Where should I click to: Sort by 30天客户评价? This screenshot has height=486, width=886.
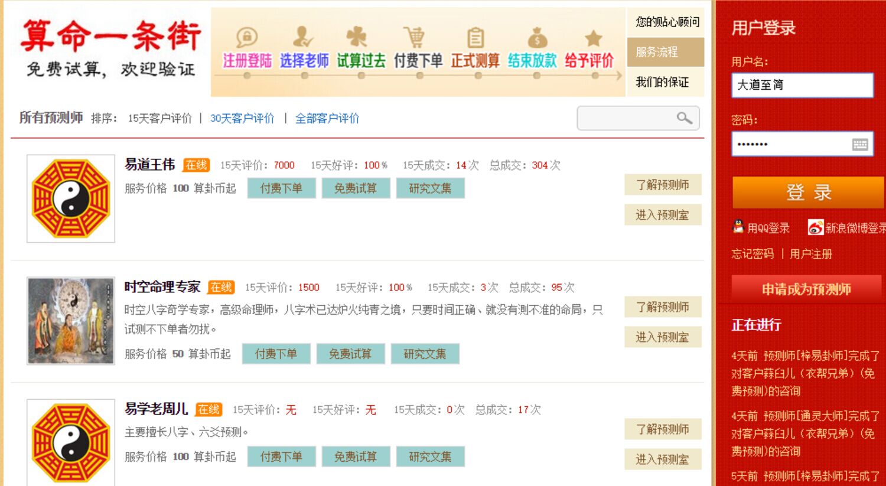point(242,118)
